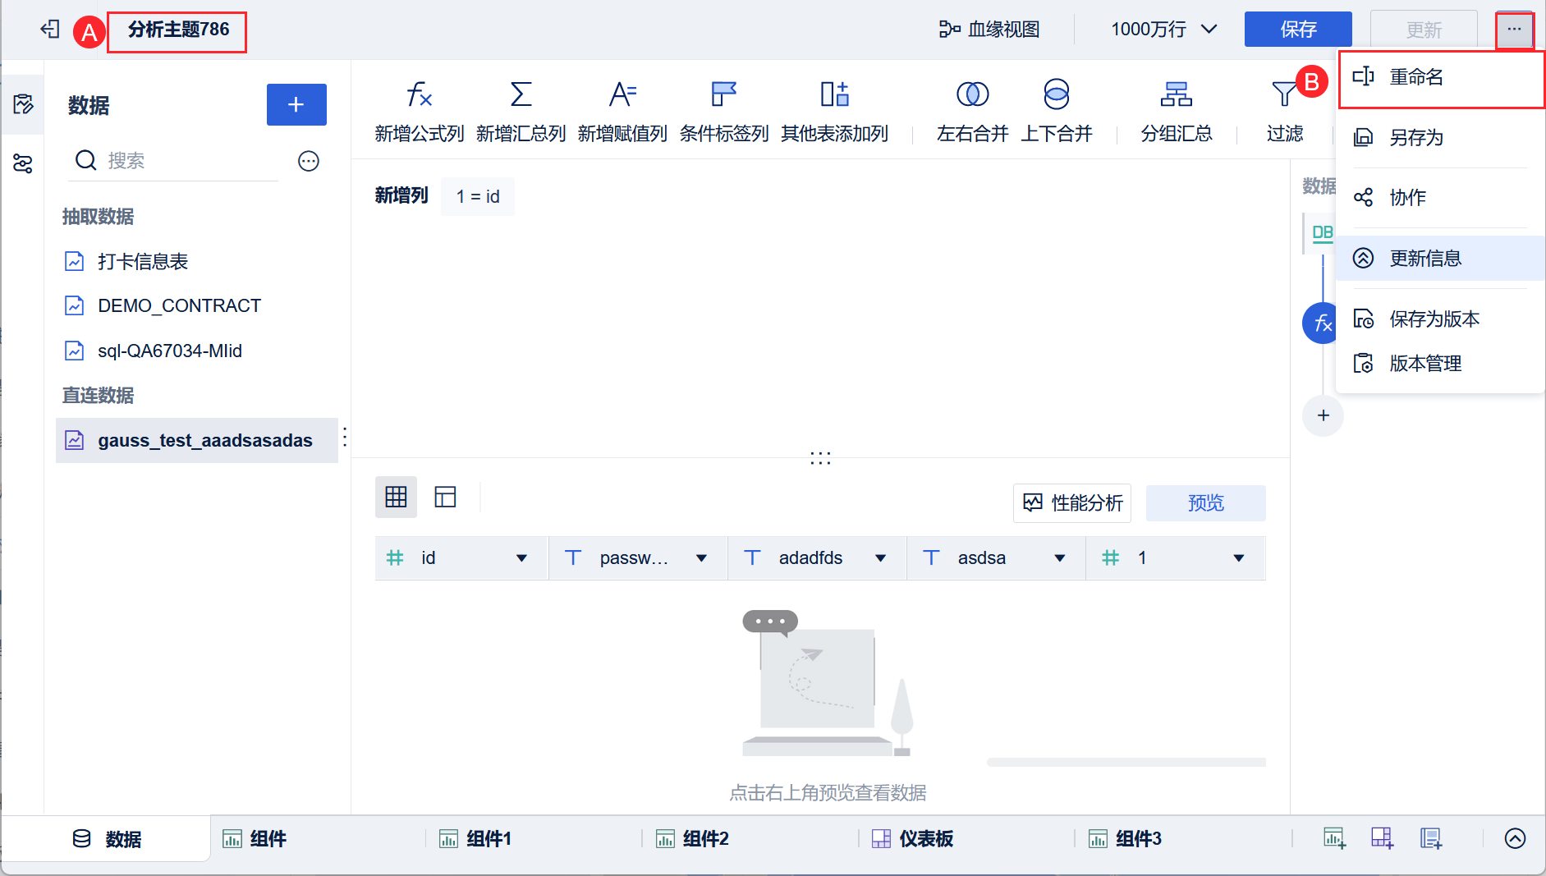1546x876 pixels.
Task: Open the sql-QA67034-MIid table
Action: tap(197, 351)
